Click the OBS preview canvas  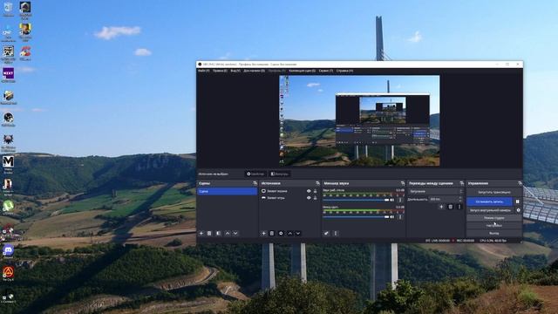tap(359, 120)
